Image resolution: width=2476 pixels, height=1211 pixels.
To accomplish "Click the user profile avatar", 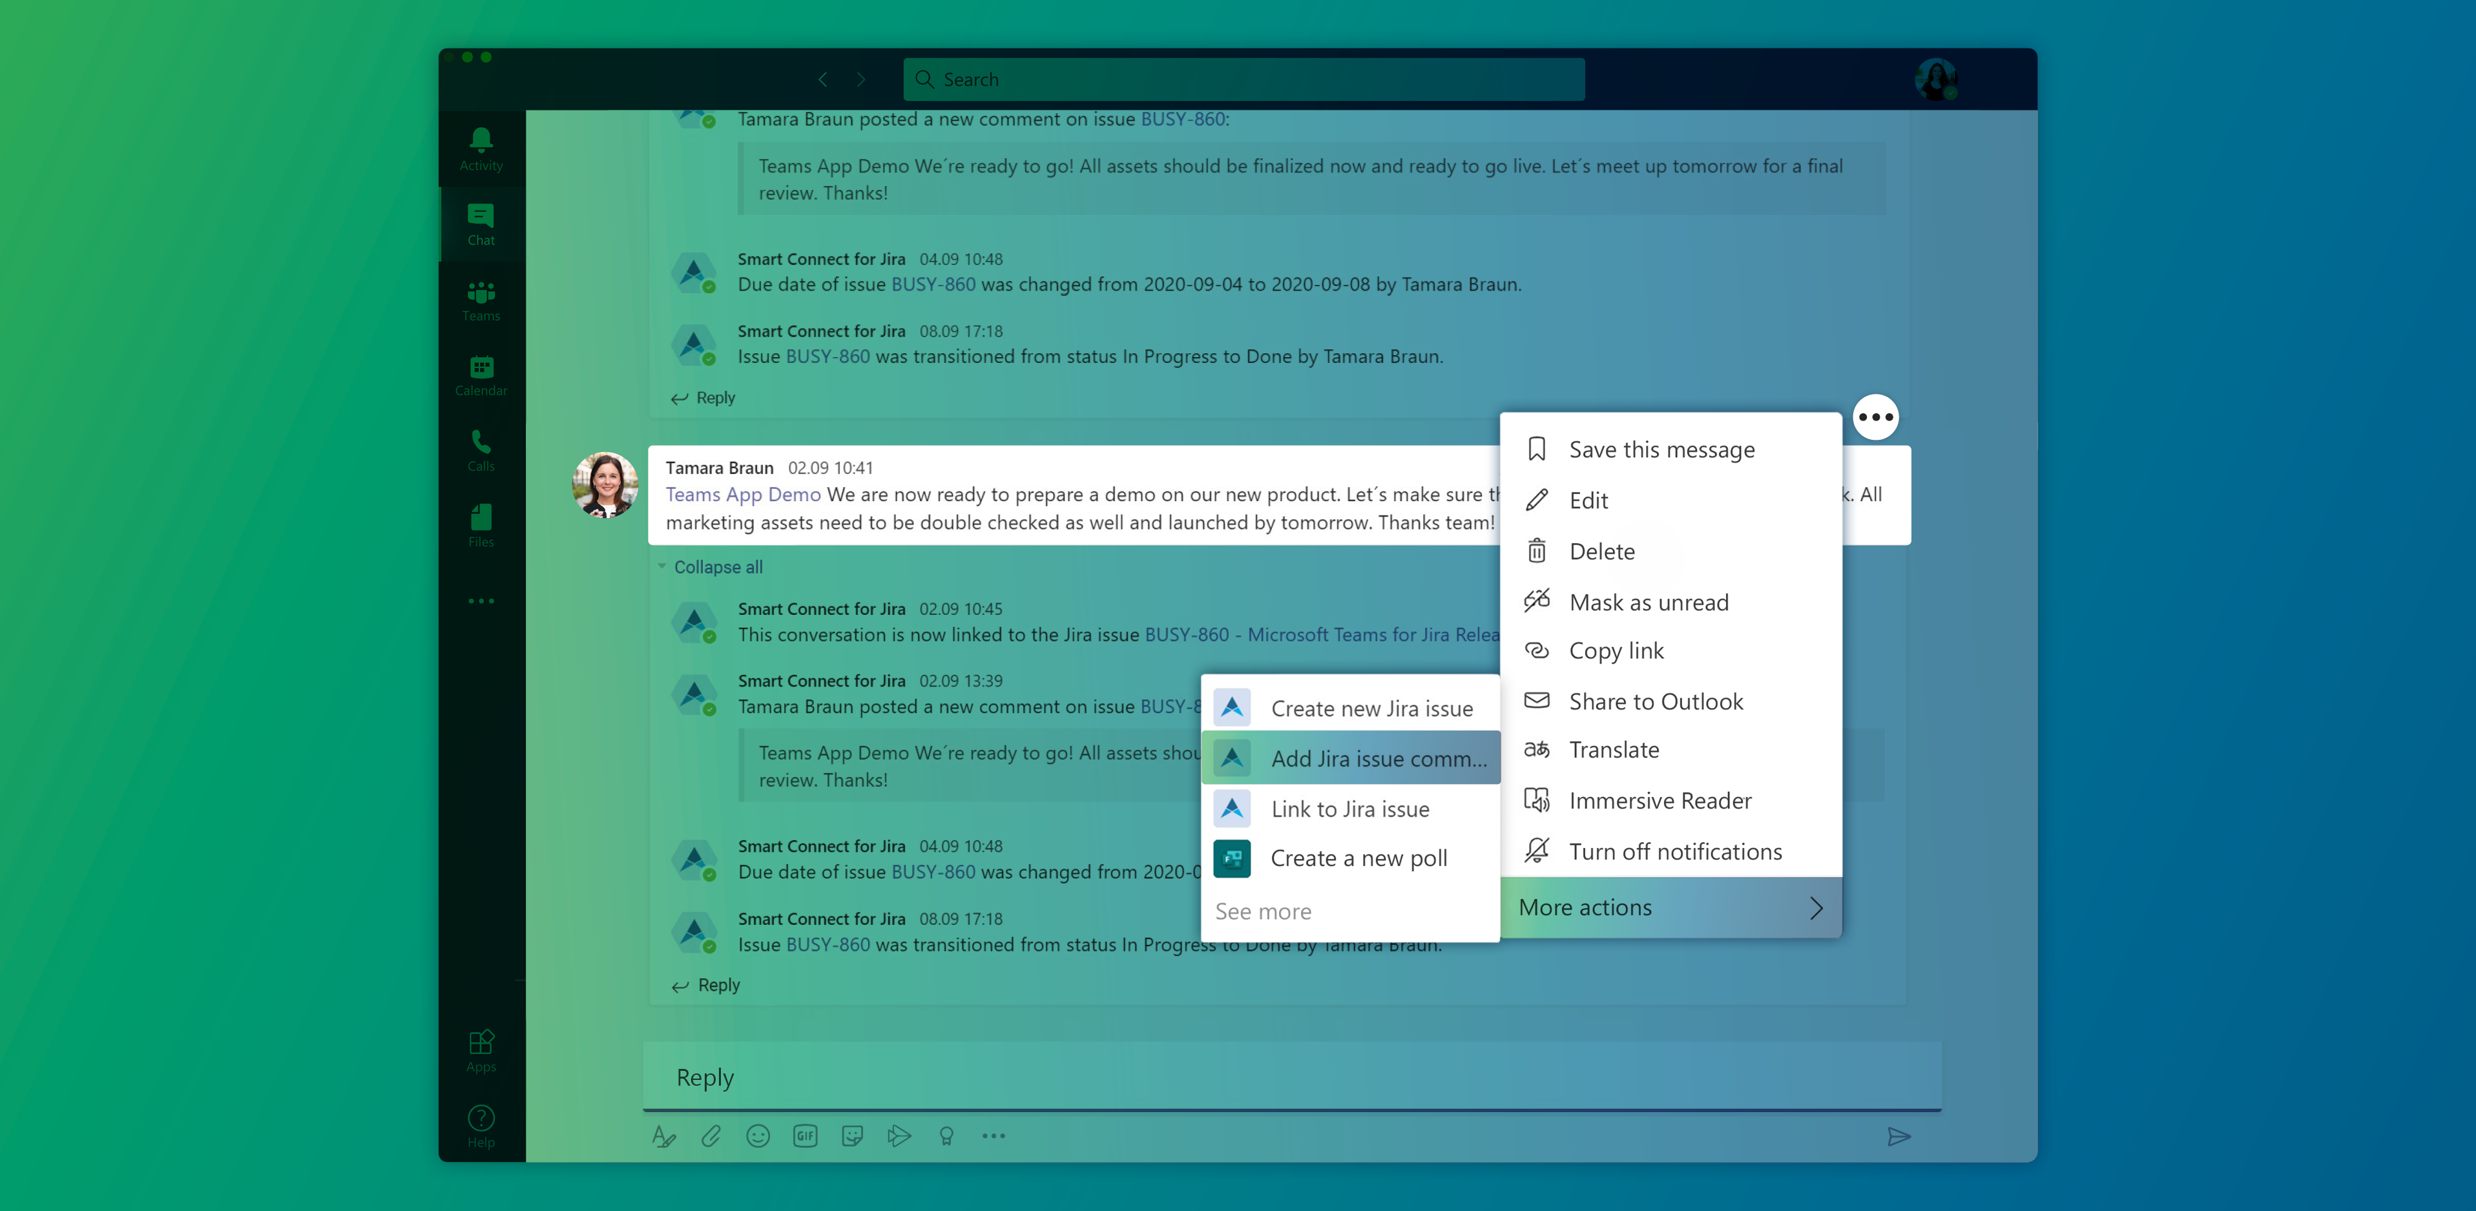I will (x=1935, y=80).
